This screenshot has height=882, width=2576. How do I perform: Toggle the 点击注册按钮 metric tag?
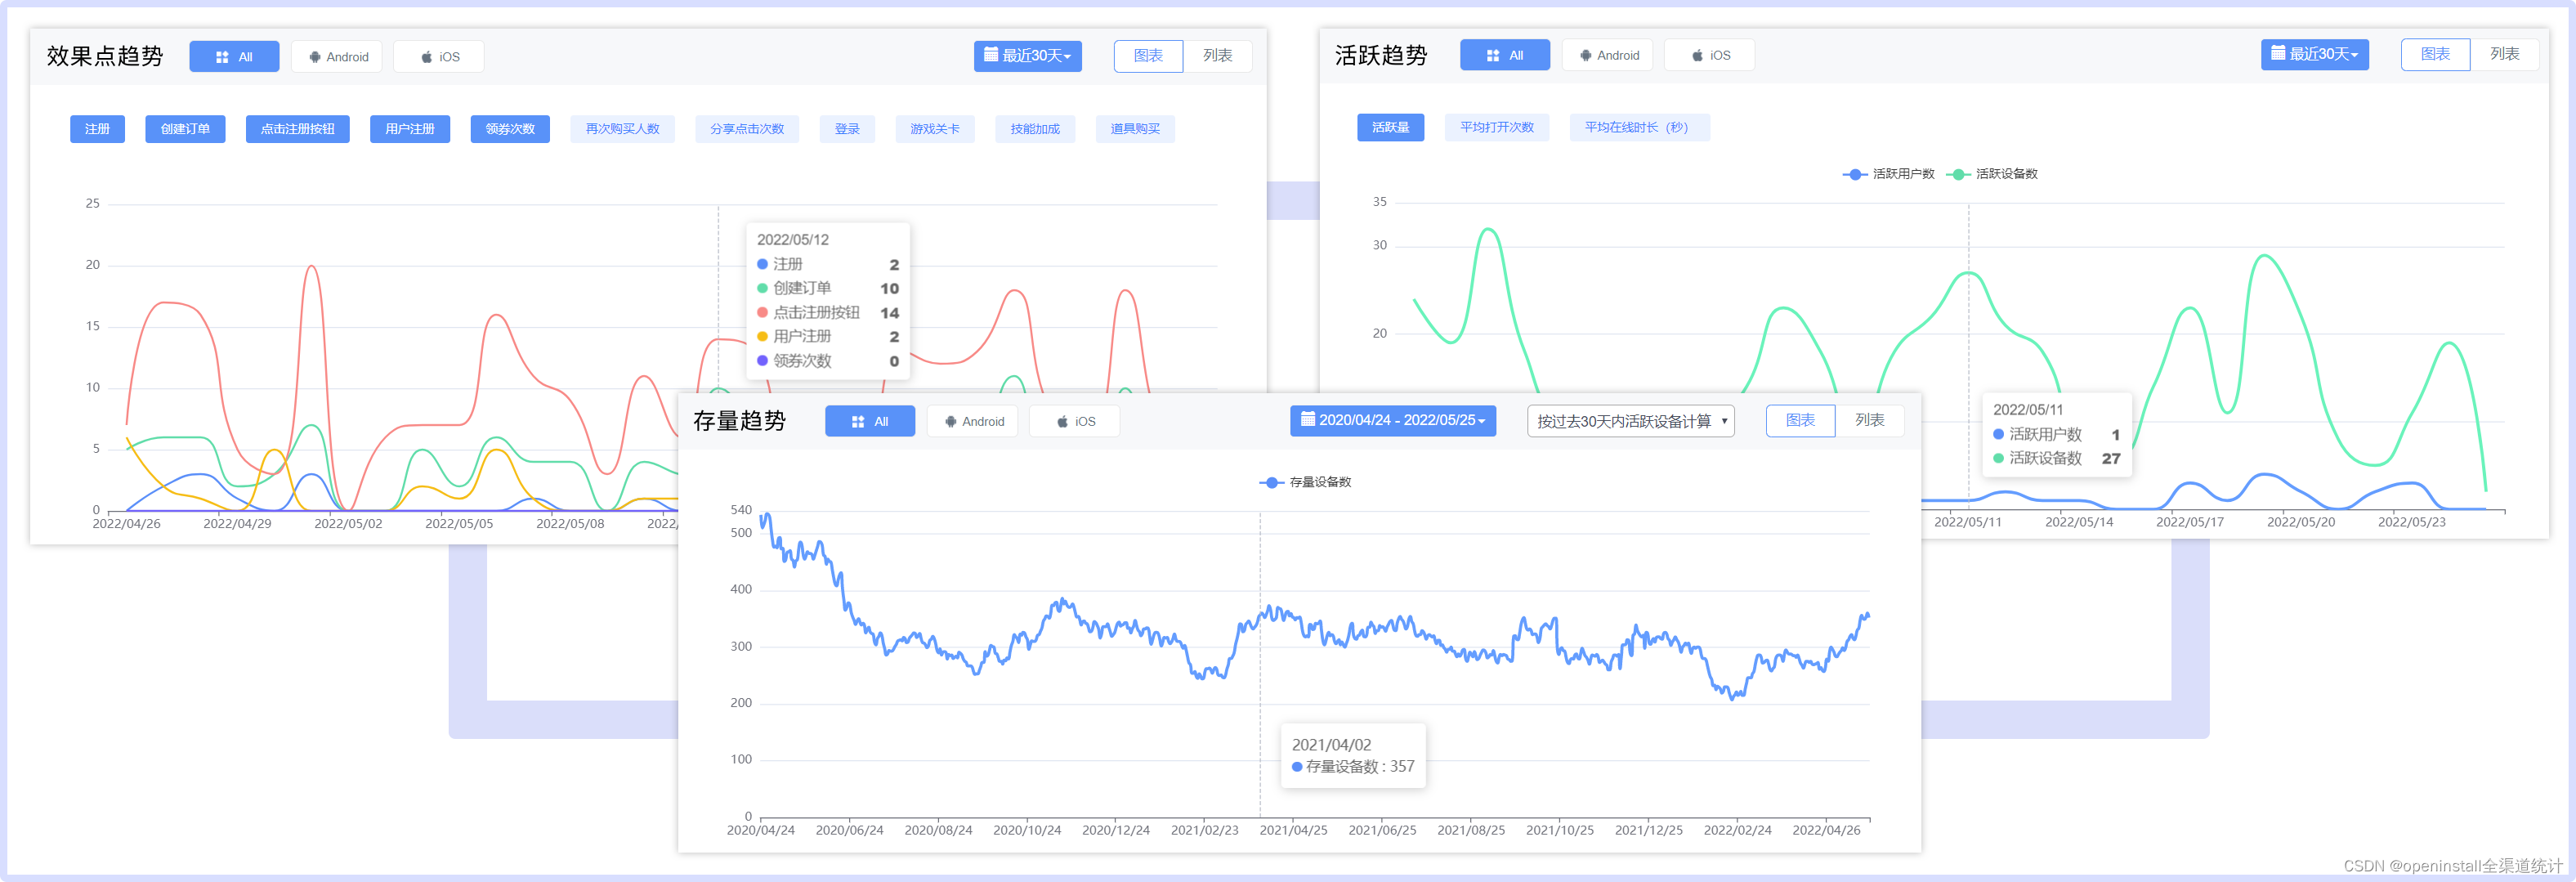coord(297,129)
